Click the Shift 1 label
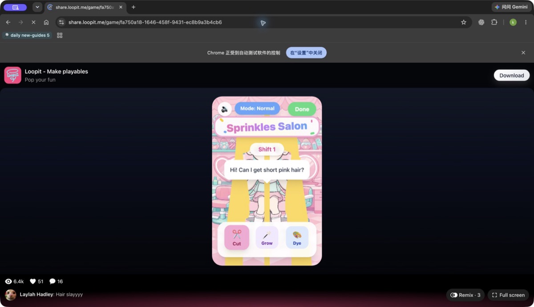 pos(267,149)
